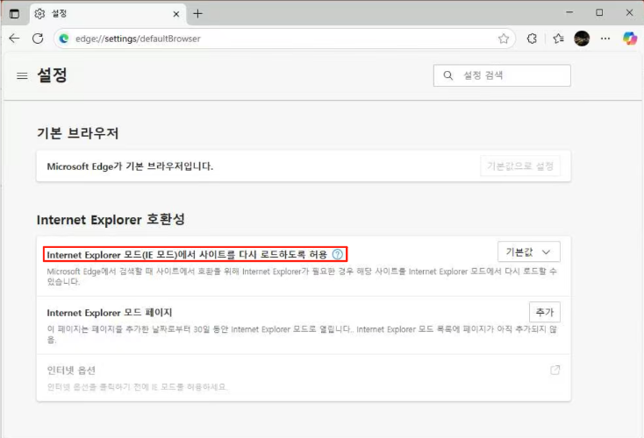
Task: Click the IE mode help question icon
Action: coord(338,254)
